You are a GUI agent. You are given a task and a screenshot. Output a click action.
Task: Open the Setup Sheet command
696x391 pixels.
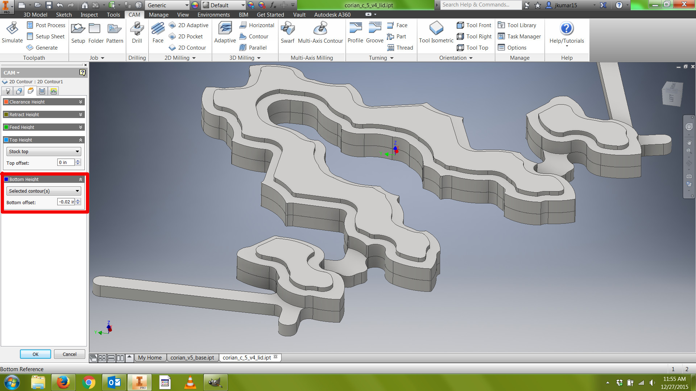[46, 37]
